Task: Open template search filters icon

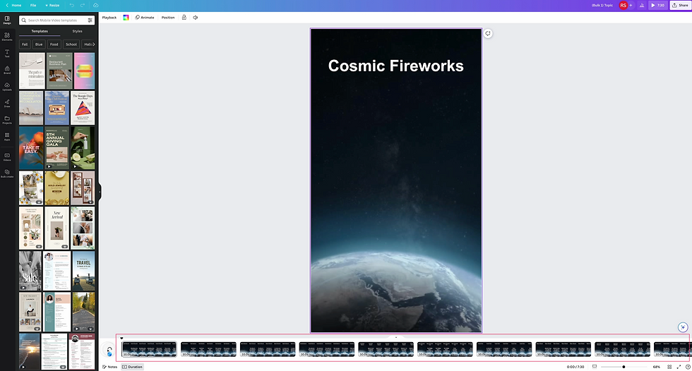Action: 90,20
